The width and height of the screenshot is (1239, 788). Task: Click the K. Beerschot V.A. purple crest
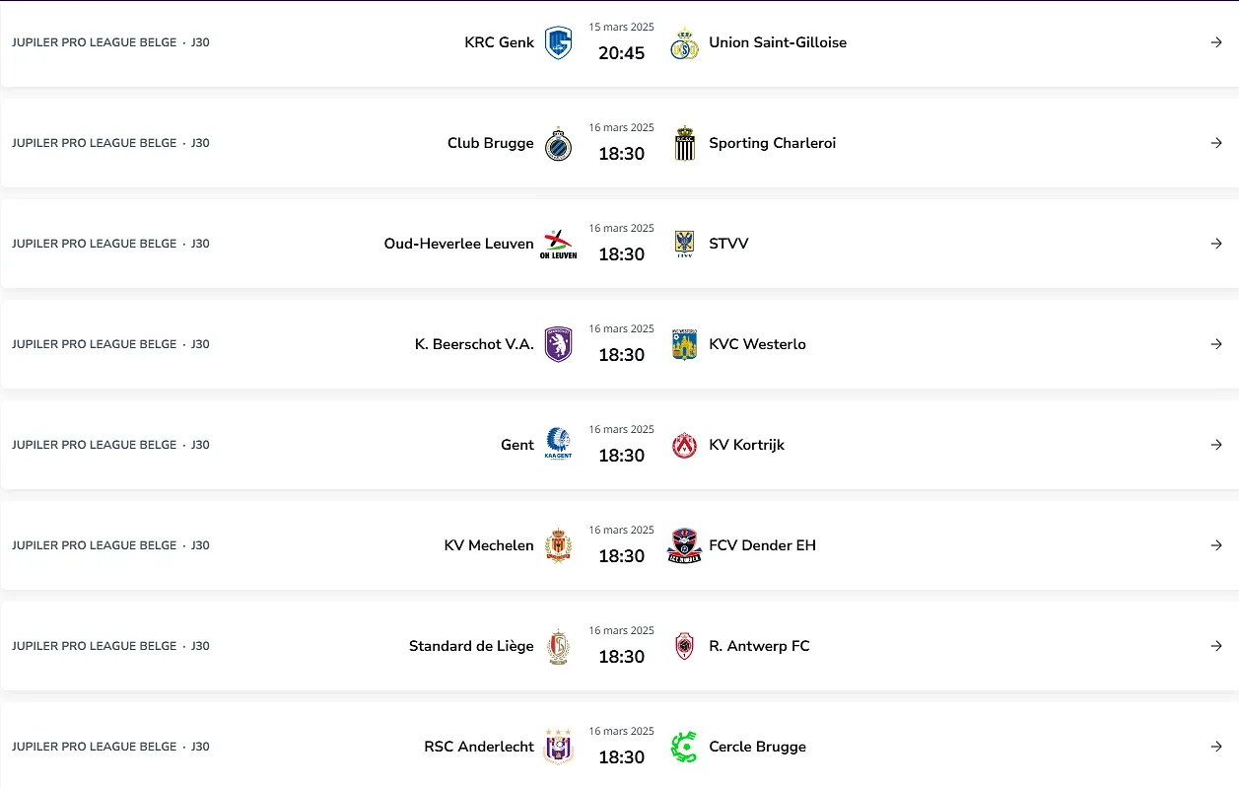(x=559, y=344)
